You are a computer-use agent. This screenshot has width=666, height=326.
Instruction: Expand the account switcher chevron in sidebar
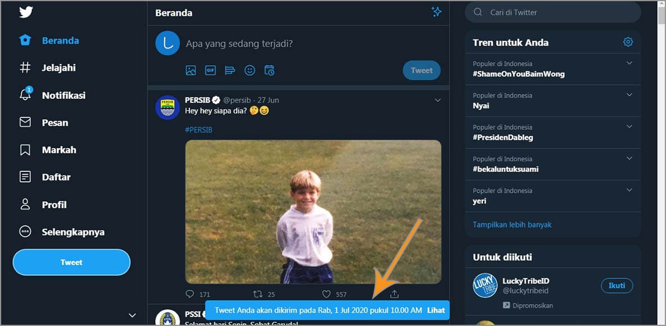[x=132, y=315]
